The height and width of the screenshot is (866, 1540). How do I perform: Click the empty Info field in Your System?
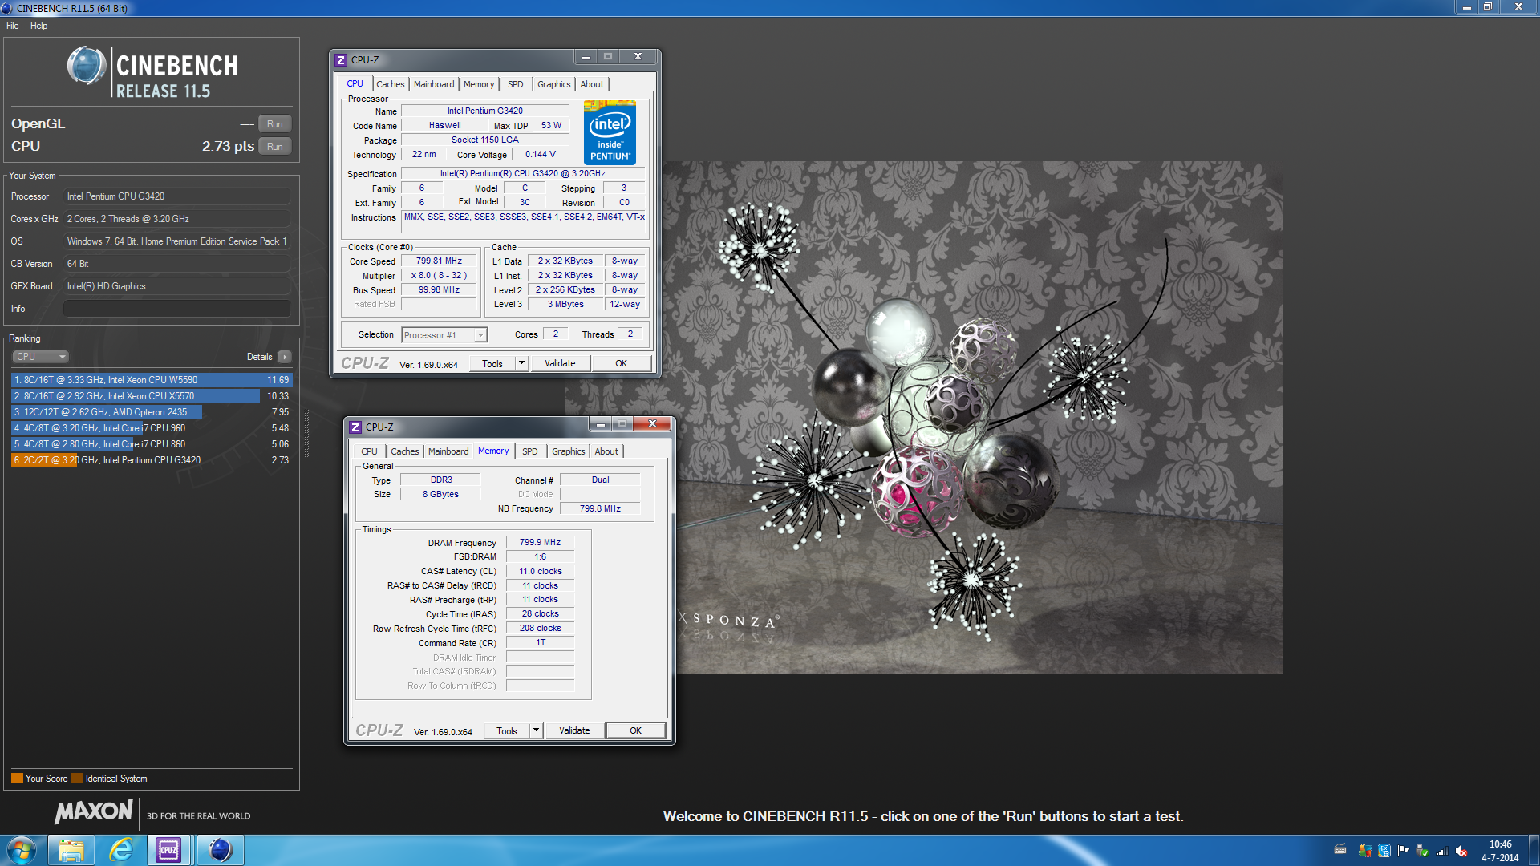pos(177,309)
